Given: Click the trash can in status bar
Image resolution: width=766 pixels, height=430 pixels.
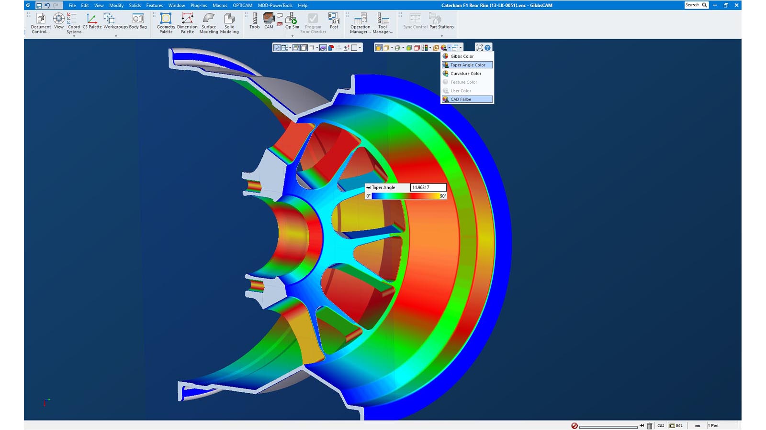Looking at the screenshot, I should click(649, 426).
